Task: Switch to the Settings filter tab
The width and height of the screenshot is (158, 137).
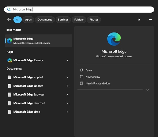Action: (x=63, y=20)
